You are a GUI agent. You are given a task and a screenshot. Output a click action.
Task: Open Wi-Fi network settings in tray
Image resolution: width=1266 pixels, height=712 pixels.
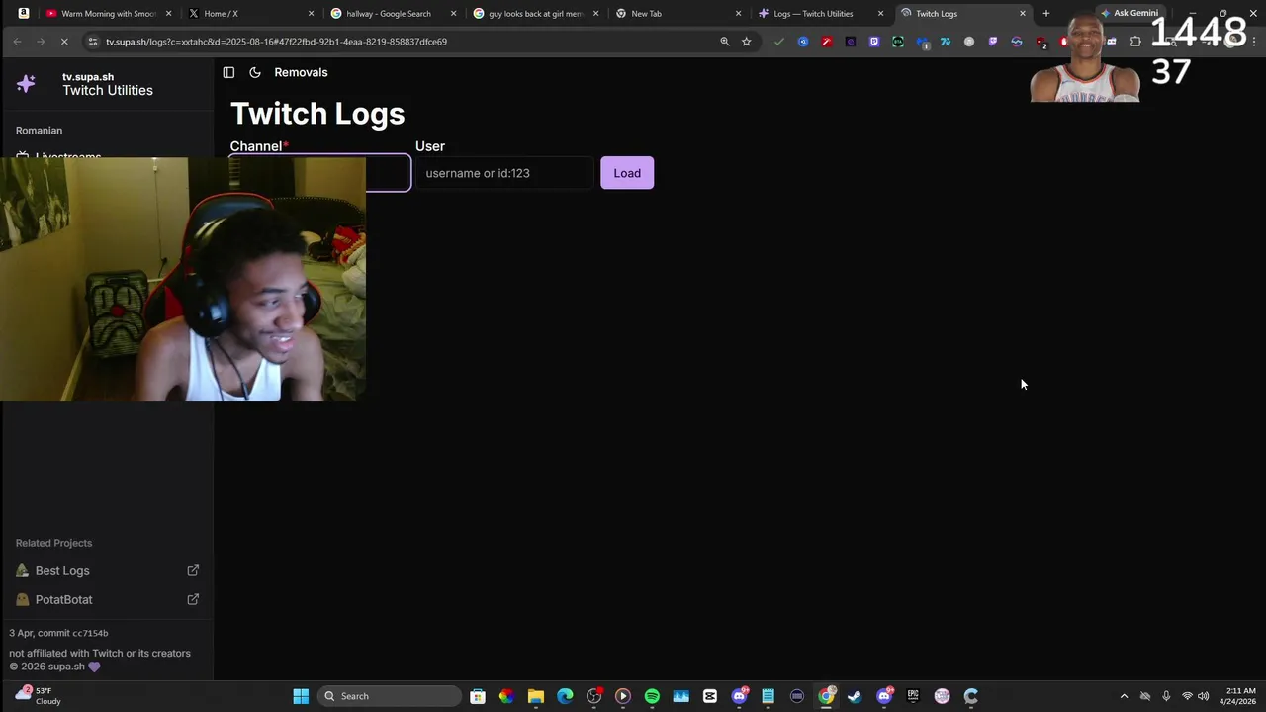[1187, 696]
